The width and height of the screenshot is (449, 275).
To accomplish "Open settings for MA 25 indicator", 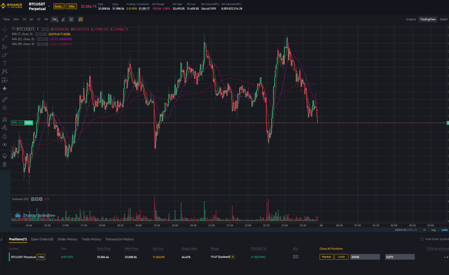I will tap(43, 39).
